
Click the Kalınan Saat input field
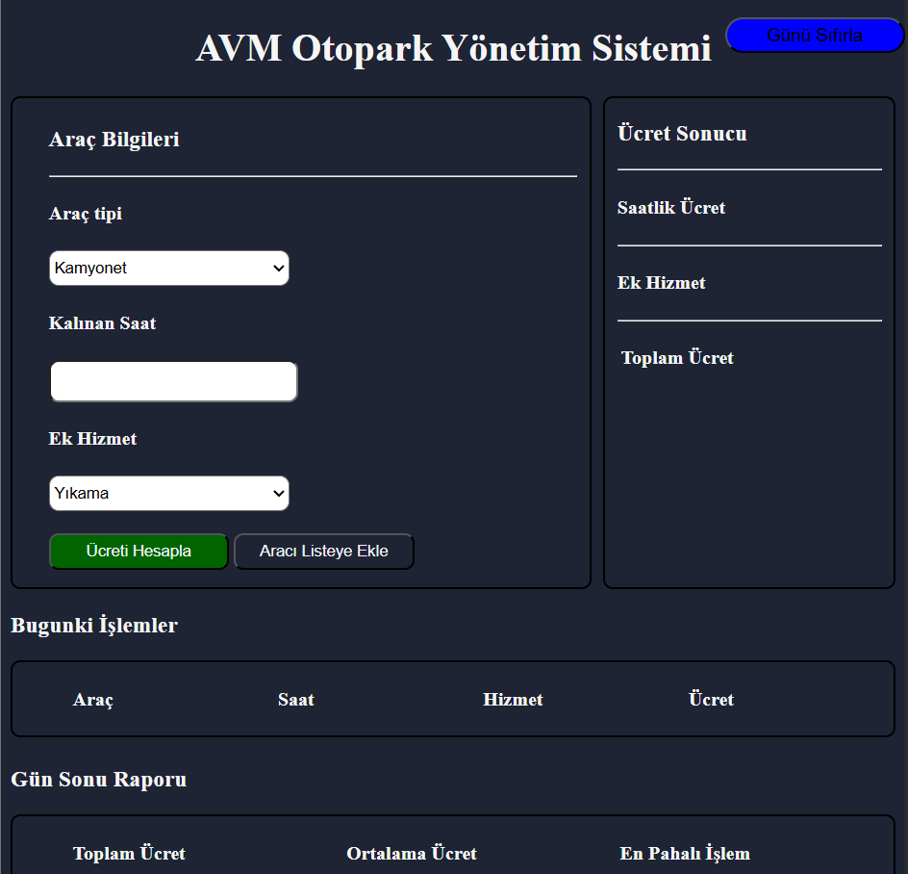pos(174,381)
